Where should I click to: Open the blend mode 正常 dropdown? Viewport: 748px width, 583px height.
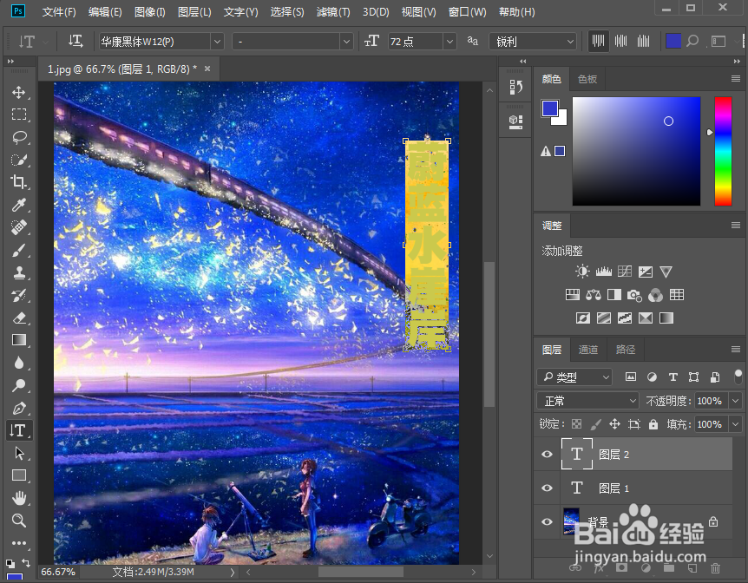[587, 401]
